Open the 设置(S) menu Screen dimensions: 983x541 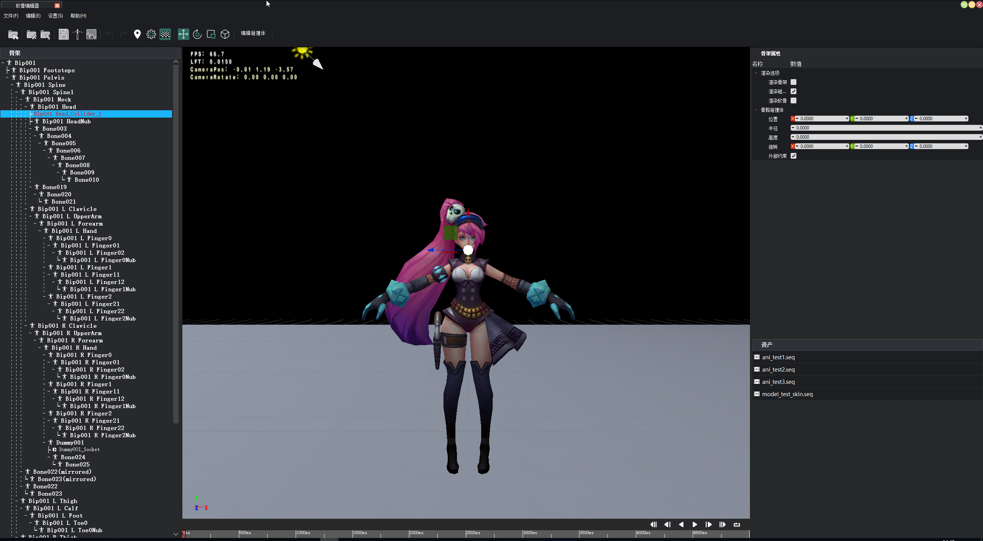tap(55, 16)
